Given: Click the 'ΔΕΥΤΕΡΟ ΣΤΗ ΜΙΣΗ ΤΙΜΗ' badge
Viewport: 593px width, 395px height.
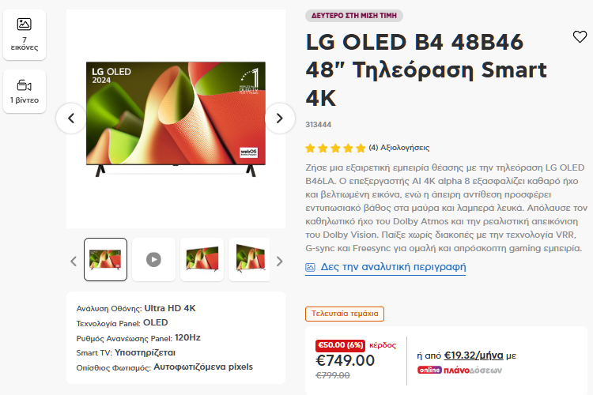Looking at the screenshot, I should (354, 16).
